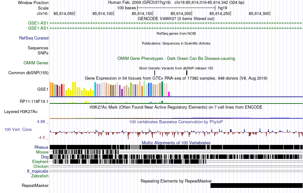Click the Human Feb. 2009 (GRCh37/hg19) assembly text
The width and height of the screenshot is (303, 193).
pyautogui.click(x=139, y=3)
